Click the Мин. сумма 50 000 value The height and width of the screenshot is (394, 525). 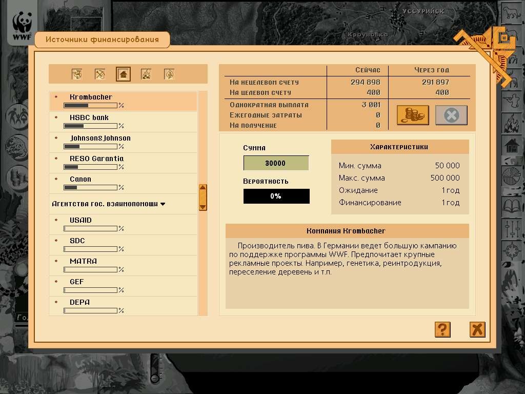[447, 166]
